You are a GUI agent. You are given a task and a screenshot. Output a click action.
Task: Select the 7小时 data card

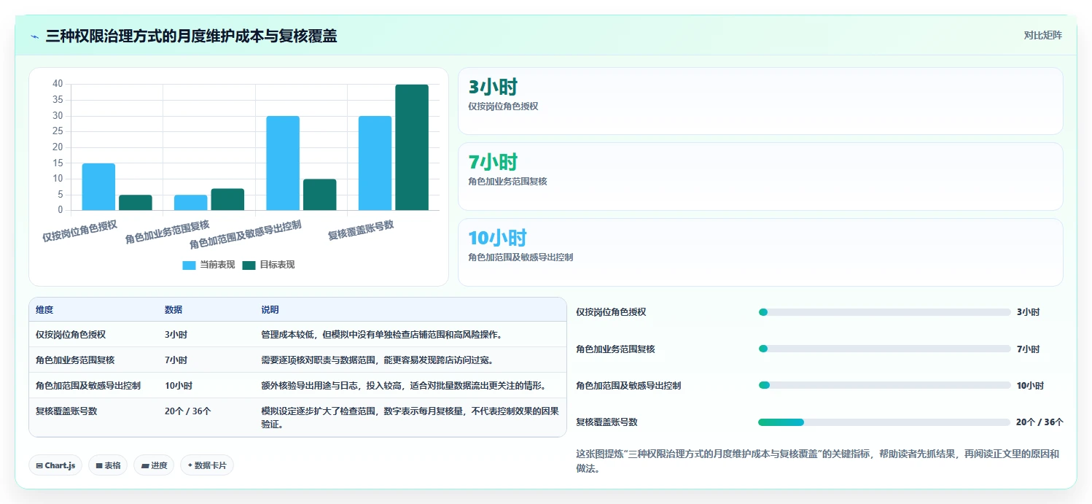(x=760, y=177)
